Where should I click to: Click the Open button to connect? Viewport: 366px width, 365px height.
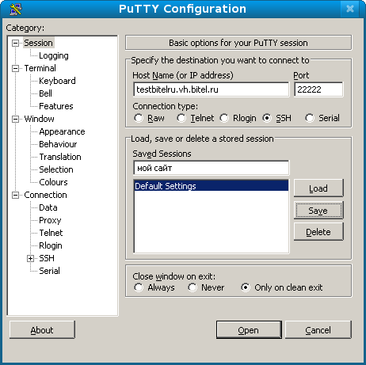coord(249,330)
